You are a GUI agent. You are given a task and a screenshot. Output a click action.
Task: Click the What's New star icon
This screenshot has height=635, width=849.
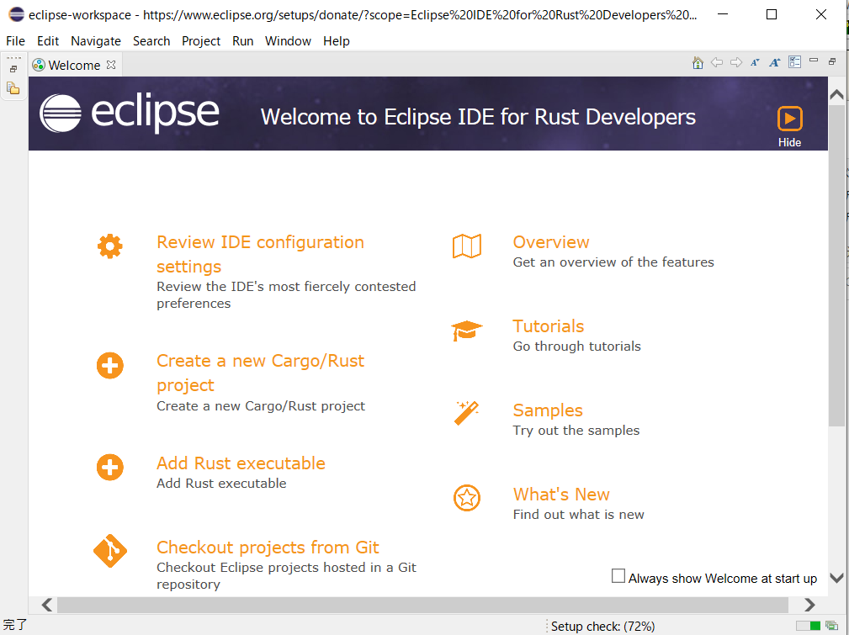pos(467,498)
